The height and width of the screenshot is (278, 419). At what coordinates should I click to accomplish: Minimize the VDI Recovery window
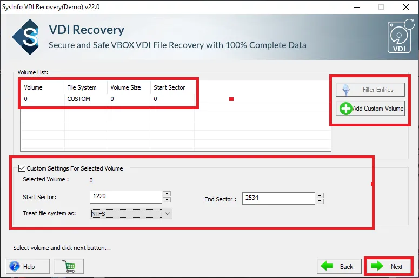pos(357,7)
